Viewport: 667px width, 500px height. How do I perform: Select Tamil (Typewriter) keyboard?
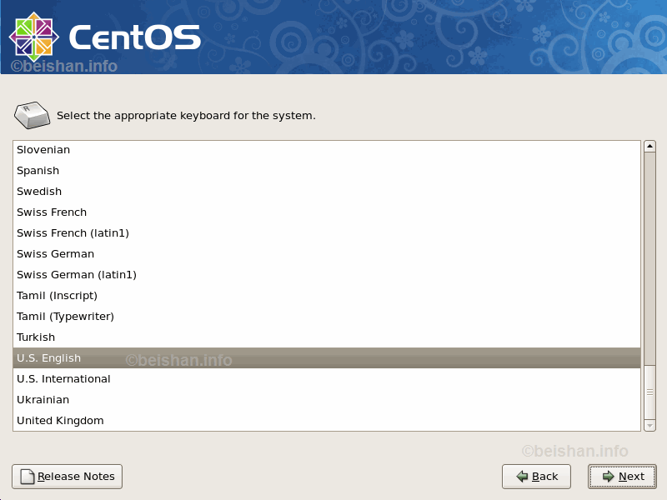65,317
